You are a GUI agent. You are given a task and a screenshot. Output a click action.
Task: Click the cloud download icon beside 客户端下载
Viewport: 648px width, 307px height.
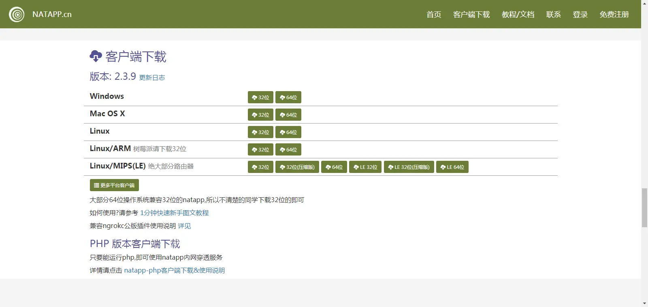pyautogui.click(x=96, y=56)
